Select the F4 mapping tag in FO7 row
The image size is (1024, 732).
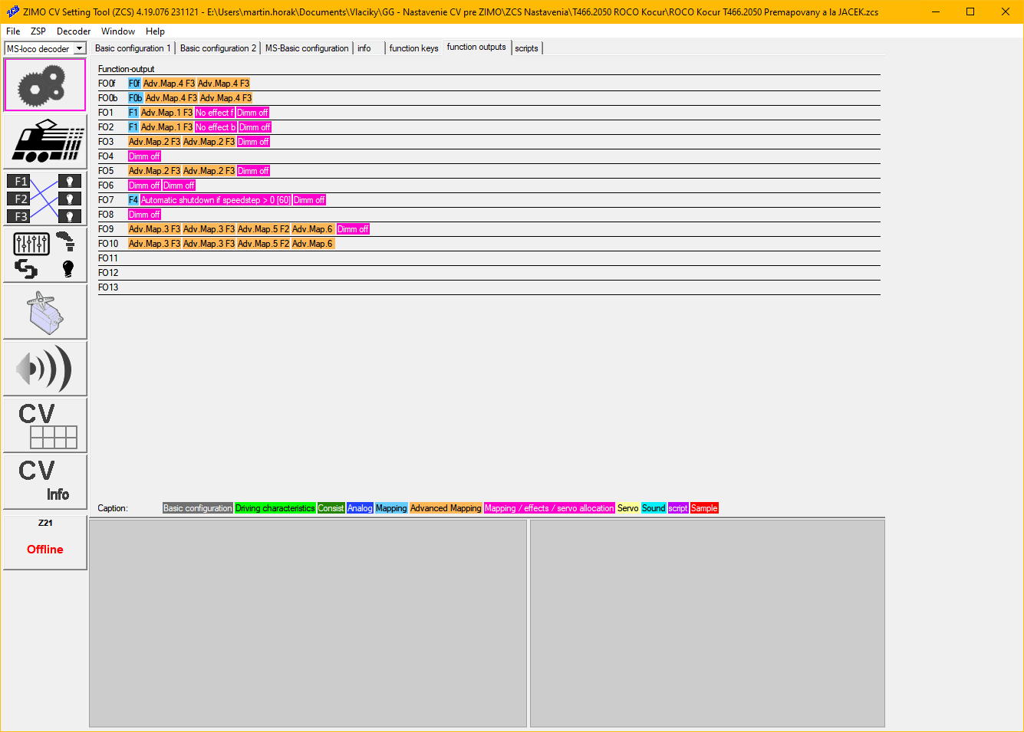[133, 200]
